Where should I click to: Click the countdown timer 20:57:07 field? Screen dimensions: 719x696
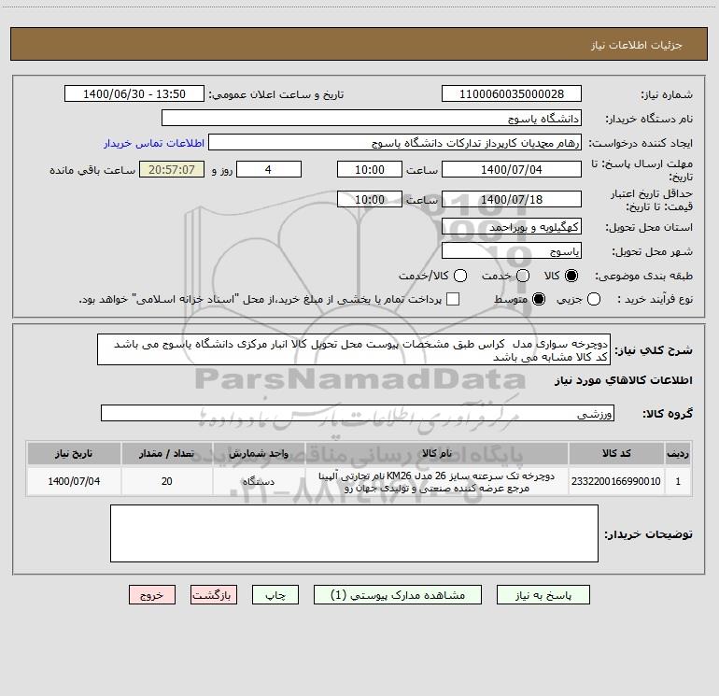tap(172, 169)
